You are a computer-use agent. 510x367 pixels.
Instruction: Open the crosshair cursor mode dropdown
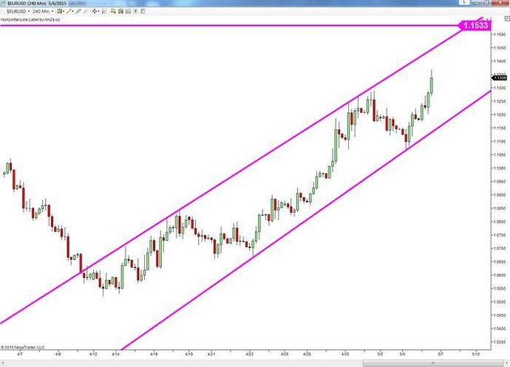(x=95, y=11)
